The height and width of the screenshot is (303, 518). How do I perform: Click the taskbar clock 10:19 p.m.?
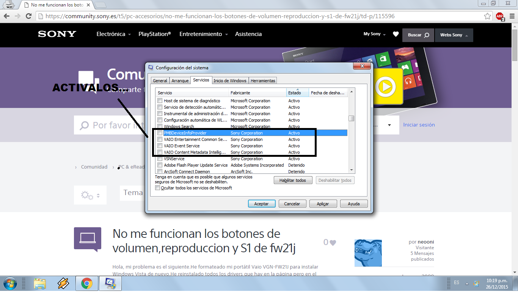pyautogui.click(x=497, y=283)
